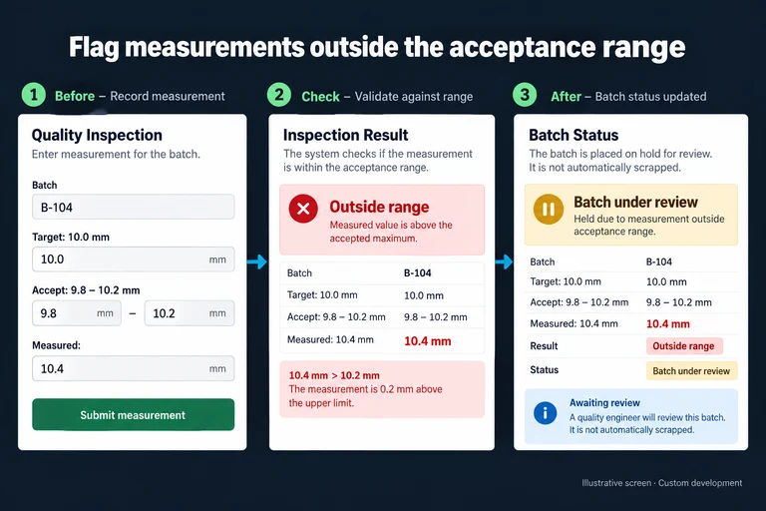Select the lower accept limit field 9.8
The image size is (766, 511).
[x=77, y=313]
